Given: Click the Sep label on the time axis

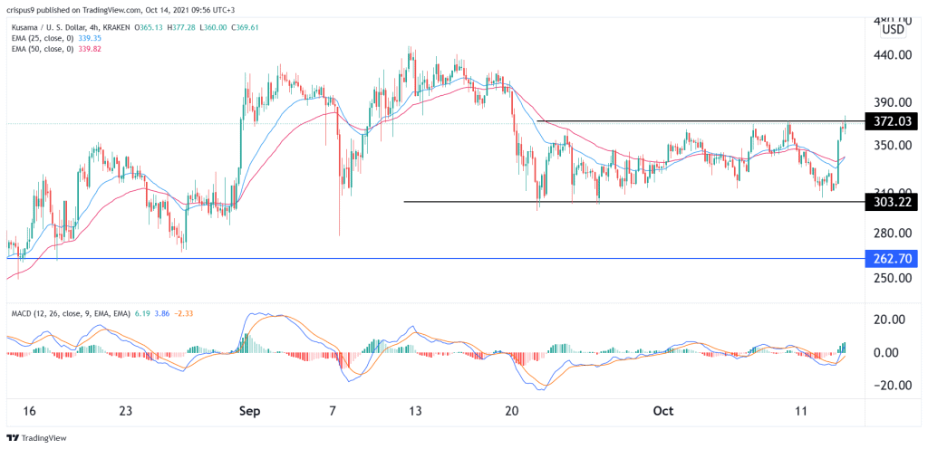Looking at the screenshot, I should coord(250,410).
